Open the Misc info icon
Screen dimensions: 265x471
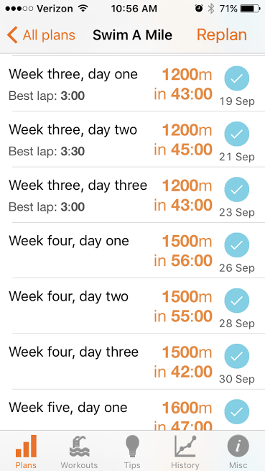tap(238, 447)
